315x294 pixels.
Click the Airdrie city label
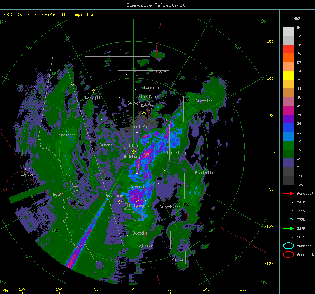(138, 187)
